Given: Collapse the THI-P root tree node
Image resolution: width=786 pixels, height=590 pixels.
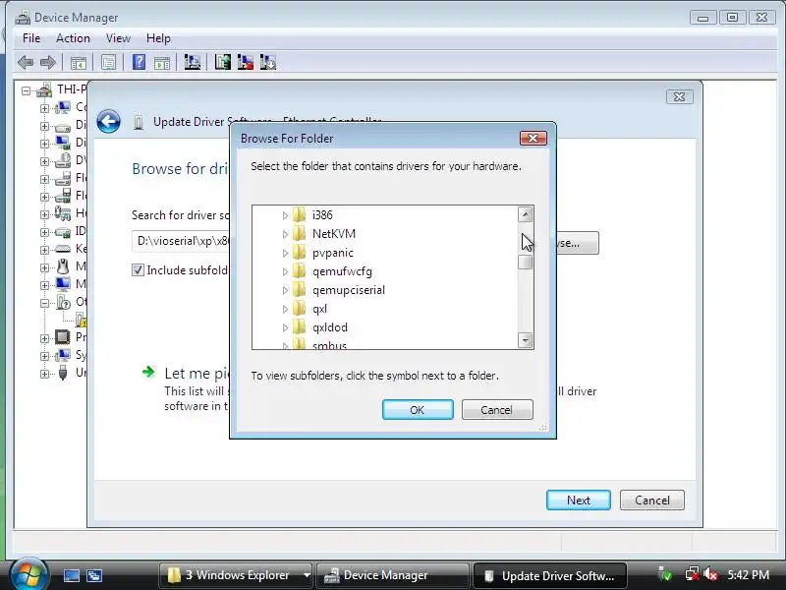Looking at the screenshot, I should 27,91.
